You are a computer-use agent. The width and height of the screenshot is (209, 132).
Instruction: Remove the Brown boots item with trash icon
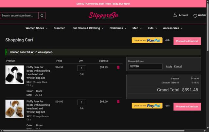118,102
